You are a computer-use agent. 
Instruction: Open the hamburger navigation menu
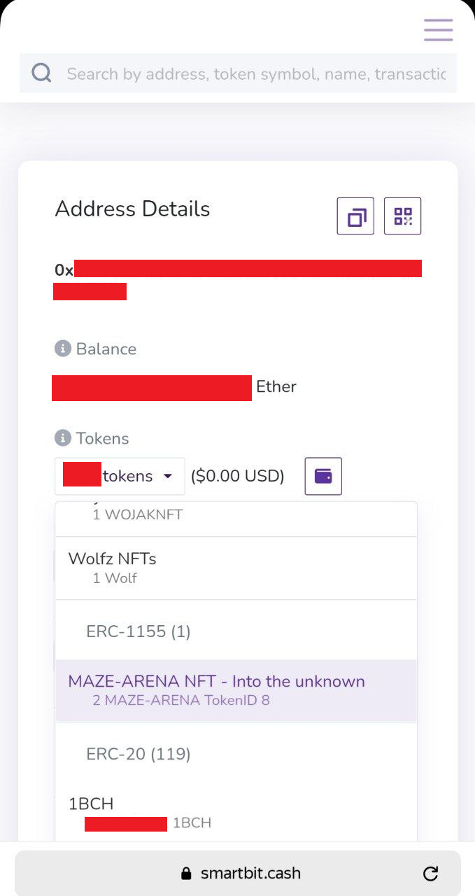point(438,30)
